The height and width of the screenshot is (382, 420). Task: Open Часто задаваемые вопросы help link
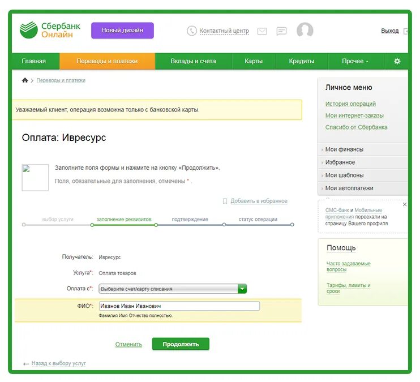point(348,267)
